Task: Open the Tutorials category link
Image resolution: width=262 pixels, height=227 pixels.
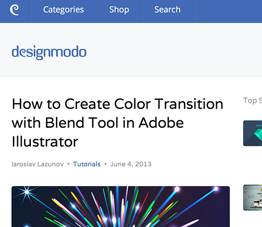Action: click(x=87, y=164)
